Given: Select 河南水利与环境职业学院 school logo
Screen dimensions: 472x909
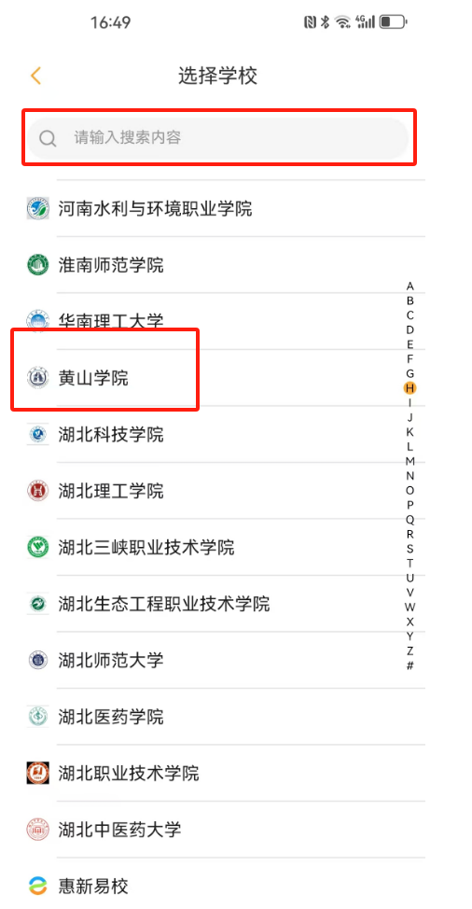Looking at the screenshot, I should [38, 208].
